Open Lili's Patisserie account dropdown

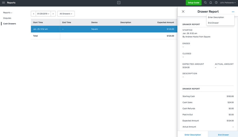pos(228,3)
